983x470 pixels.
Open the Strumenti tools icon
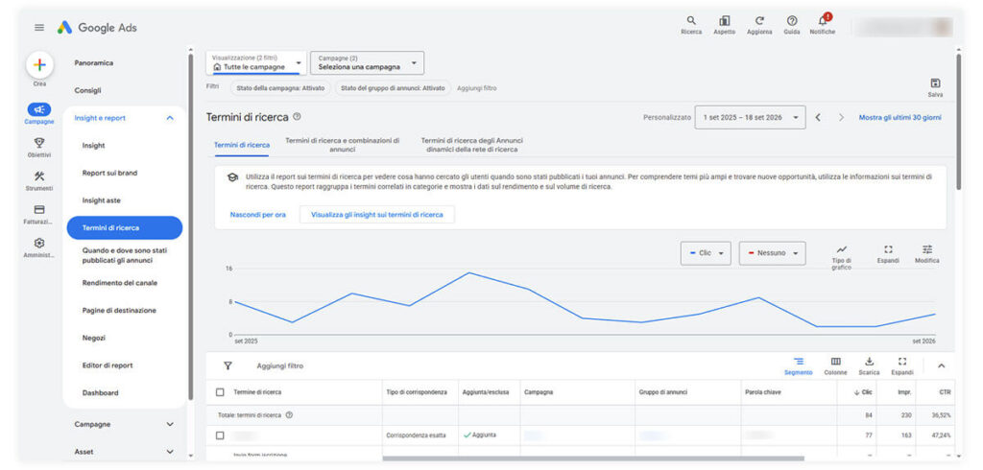tap(39, 176)
